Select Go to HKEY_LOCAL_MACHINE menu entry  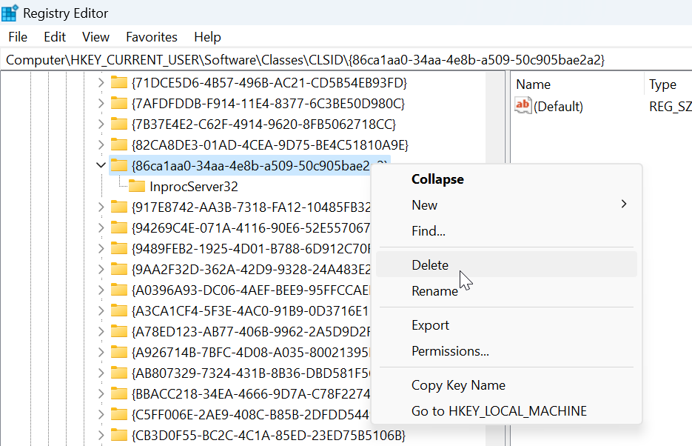[506, 411]
